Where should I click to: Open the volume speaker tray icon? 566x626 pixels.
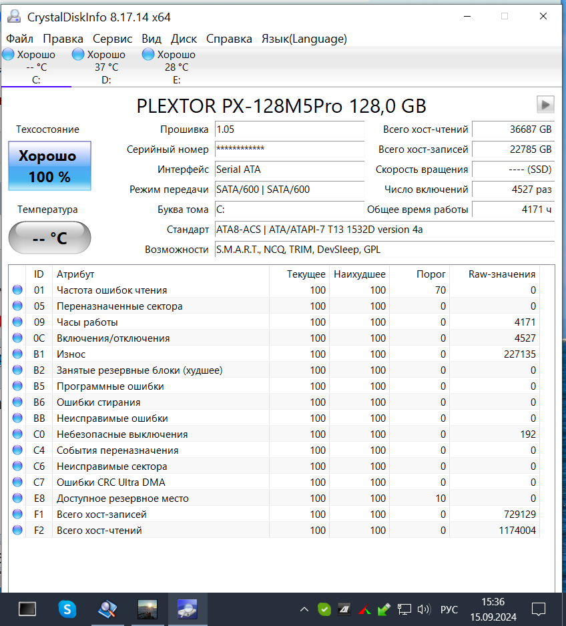tap(424, 609)
